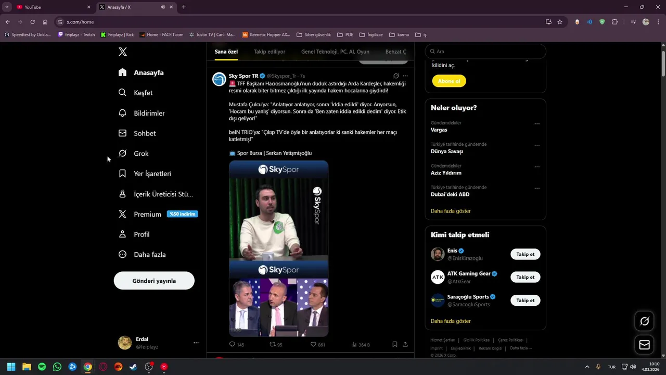Open Speedtest by Ookla bookmark
Image resolution: width=666 pixels, height=375 pixels.
(28, 35)
